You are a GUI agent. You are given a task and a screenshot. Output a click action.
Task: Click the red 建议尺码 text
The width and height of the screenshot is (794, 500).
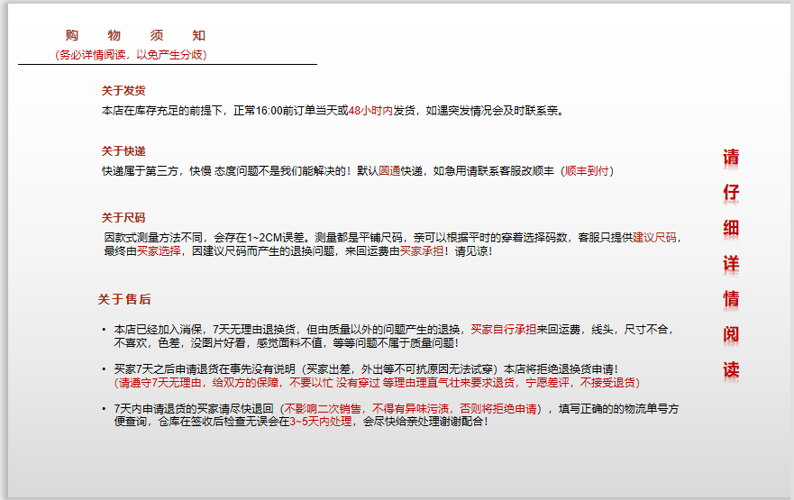[655, 238]
